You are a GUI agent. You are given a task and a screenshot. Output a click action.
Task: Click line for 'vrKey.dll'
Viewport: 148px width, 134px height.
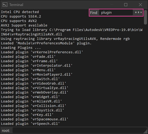pyautogui.click(x=27, y=115)
